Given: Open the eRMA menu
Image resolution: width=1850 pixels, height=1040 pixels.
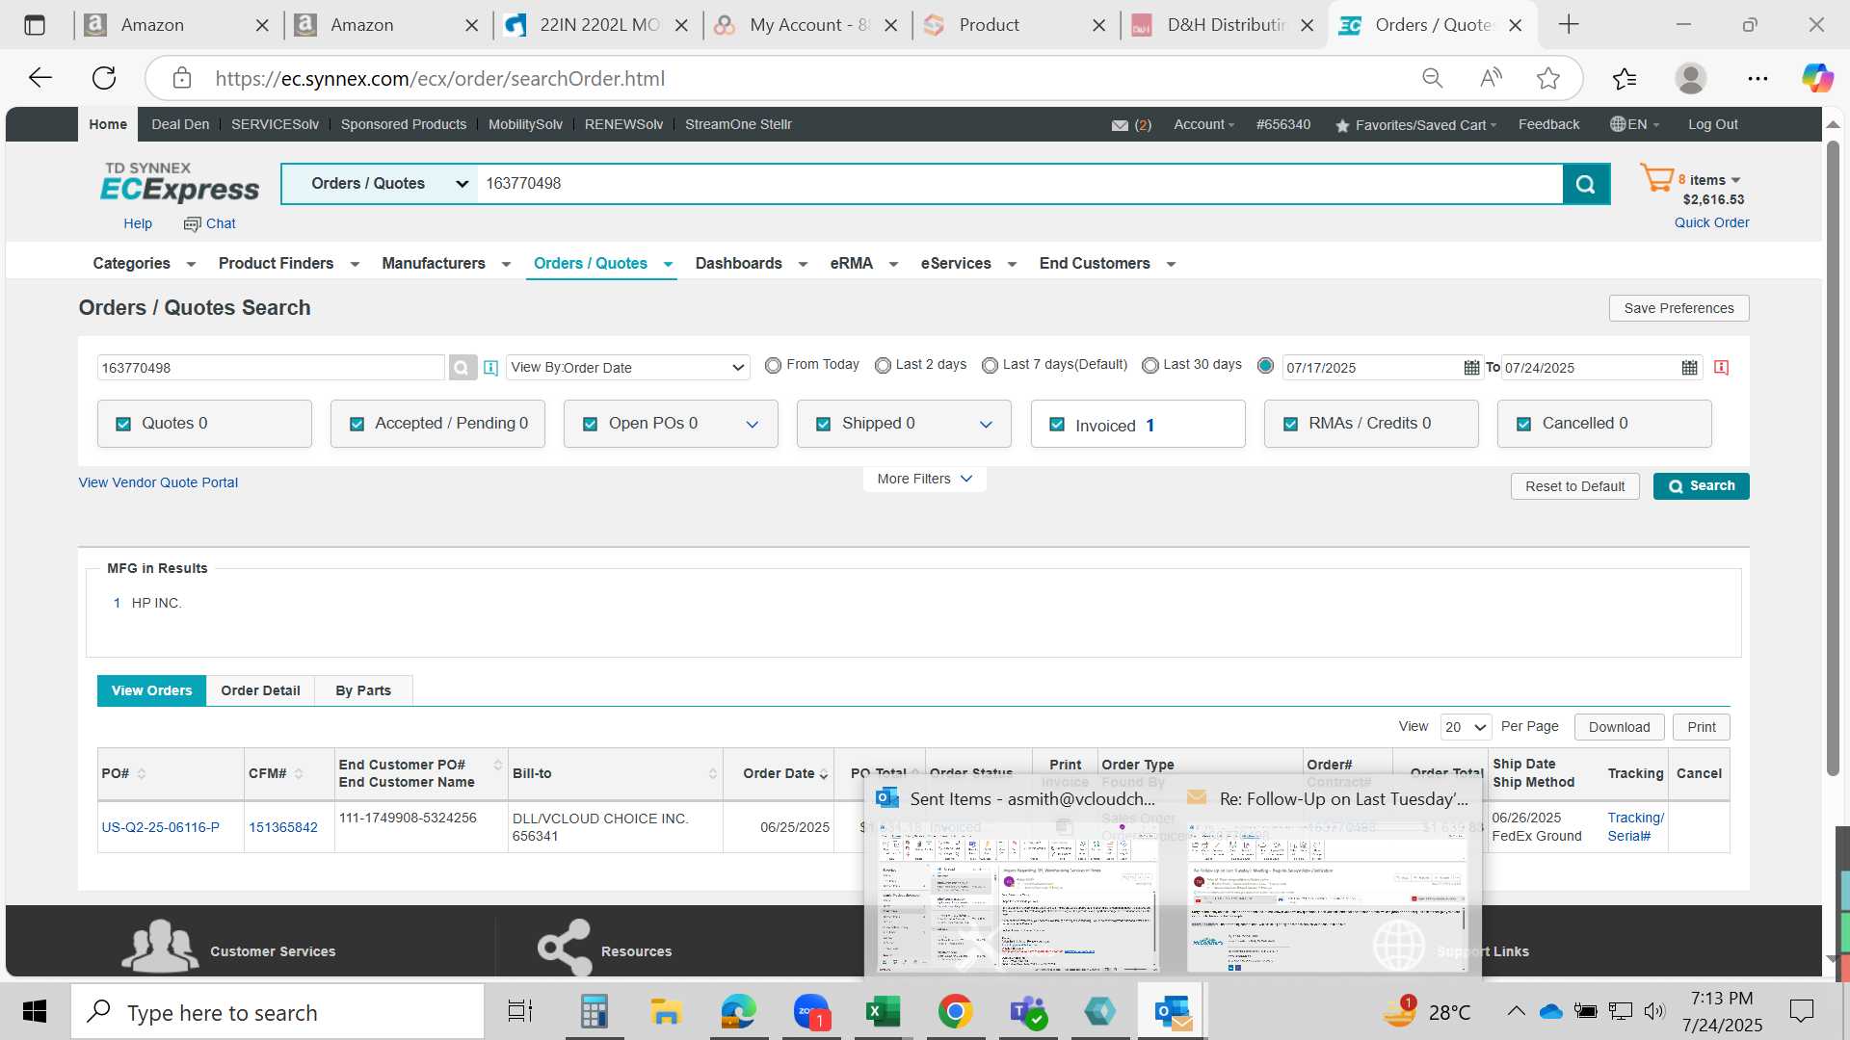Looking at the screenshot, I should pos(864,264).
